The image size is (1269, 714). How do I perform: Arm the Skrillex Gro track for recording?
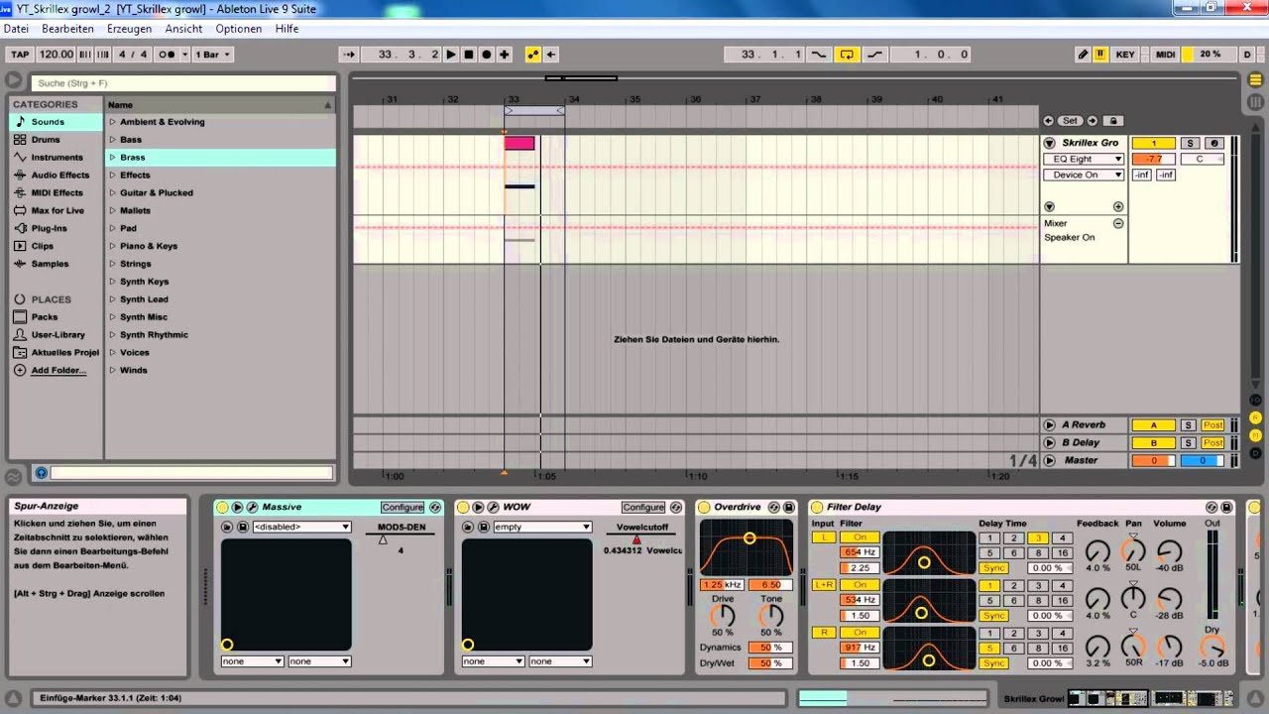[1214, 144]
